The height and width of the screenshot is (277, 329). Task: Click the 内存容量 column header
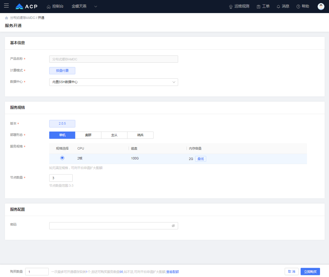tap(195, 148)
